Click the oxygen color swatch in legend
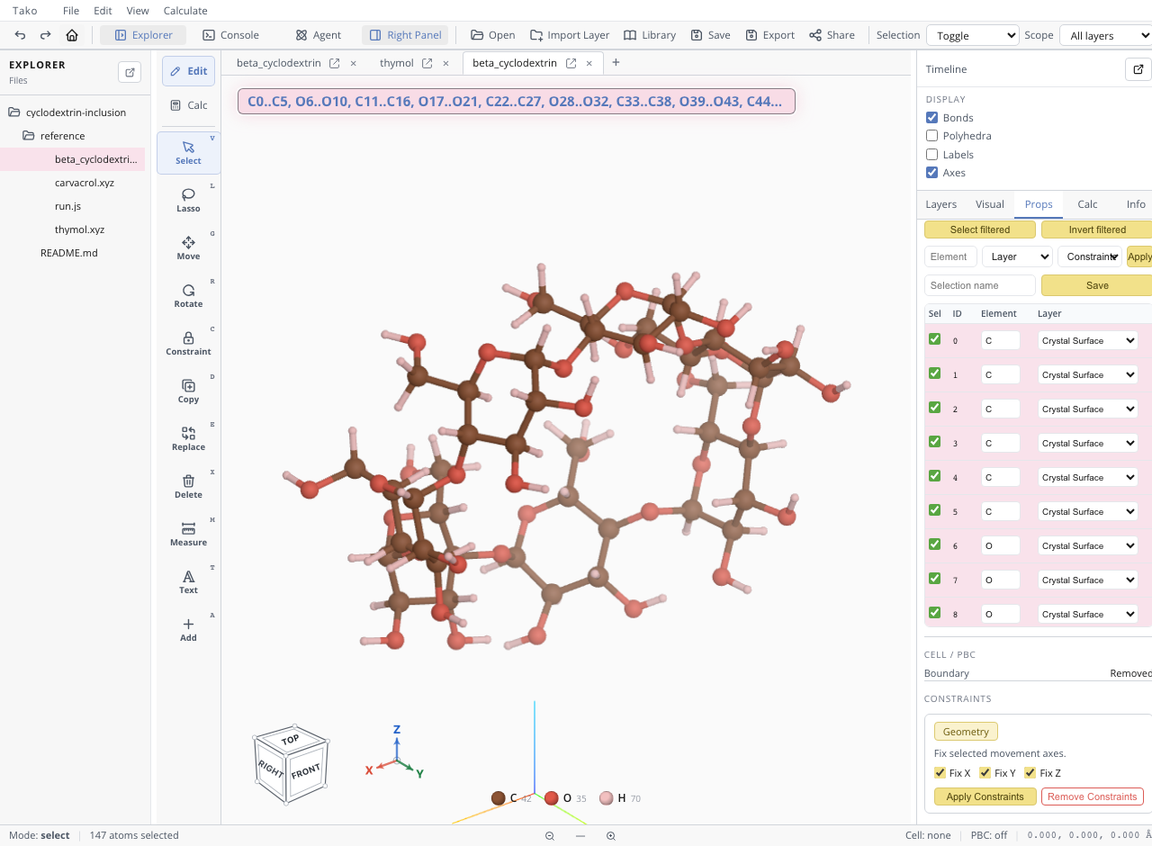1152x846 pixels. tap(552, 798)
